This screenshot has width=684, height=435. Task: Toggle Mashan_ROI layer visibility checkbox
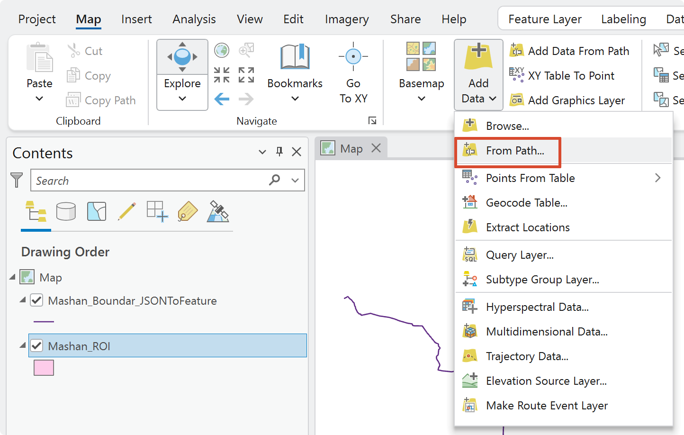click(36, 346)
